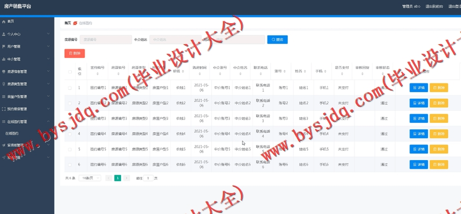Expand the 房屋户型管理 chevron arrow

(48, 96)
